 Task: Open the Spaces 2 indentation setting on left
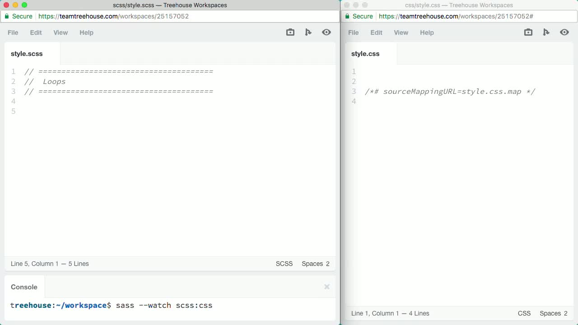pos(315,264)
